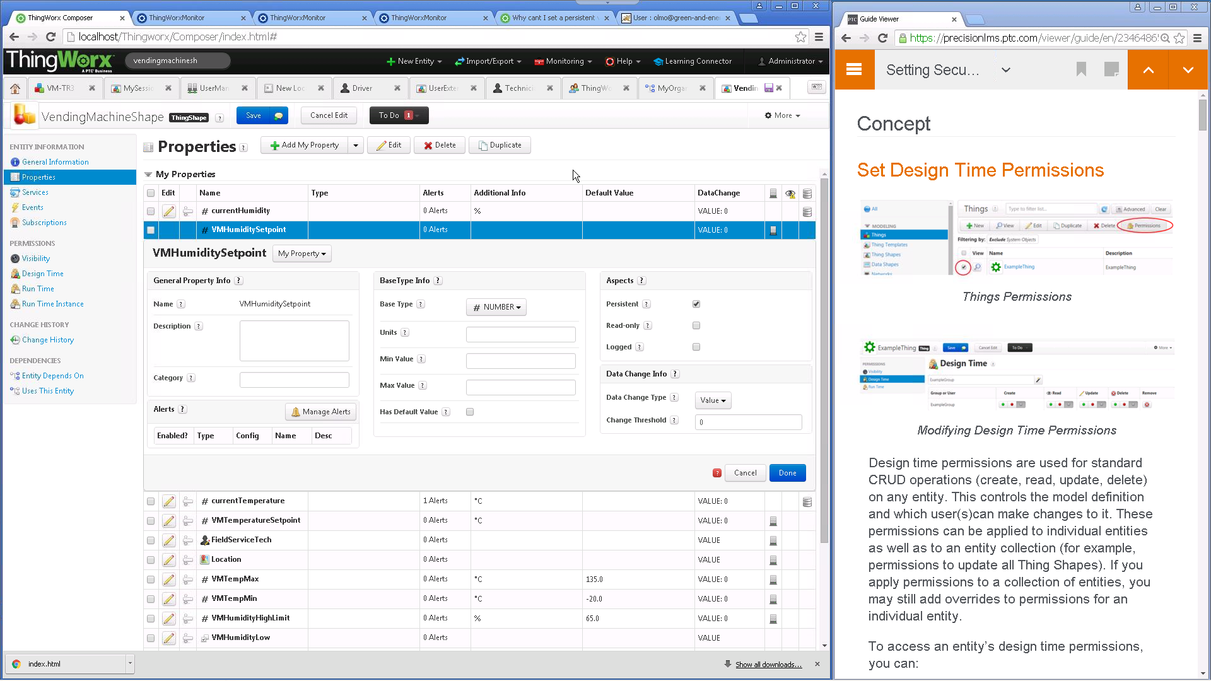1211x681 pixels.
Task: Open Chrome menu in Composer window
Action: tap(819, 37)
